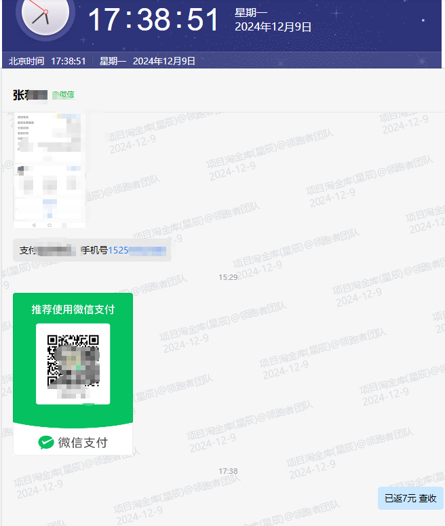Click 2024年12月9日 in the lower status bar
445x526 pixels.
163,61
